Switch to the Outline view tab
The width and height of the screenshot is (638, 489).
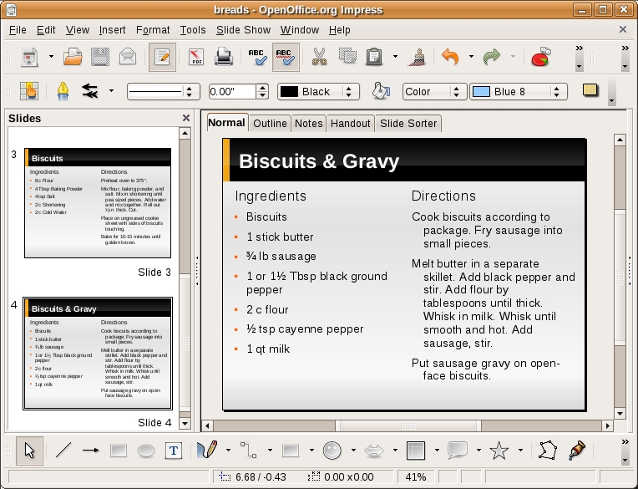pyautogui.click(x=270, y=123)
